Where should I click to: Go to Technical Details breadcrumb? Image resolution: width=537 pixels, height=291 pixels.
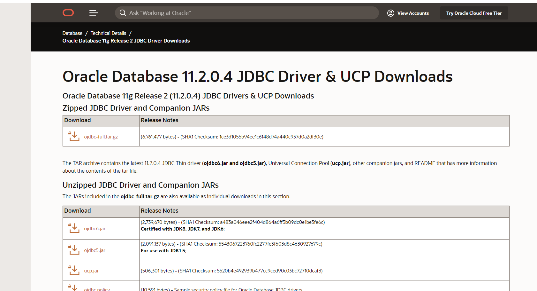tap(108, 33)
